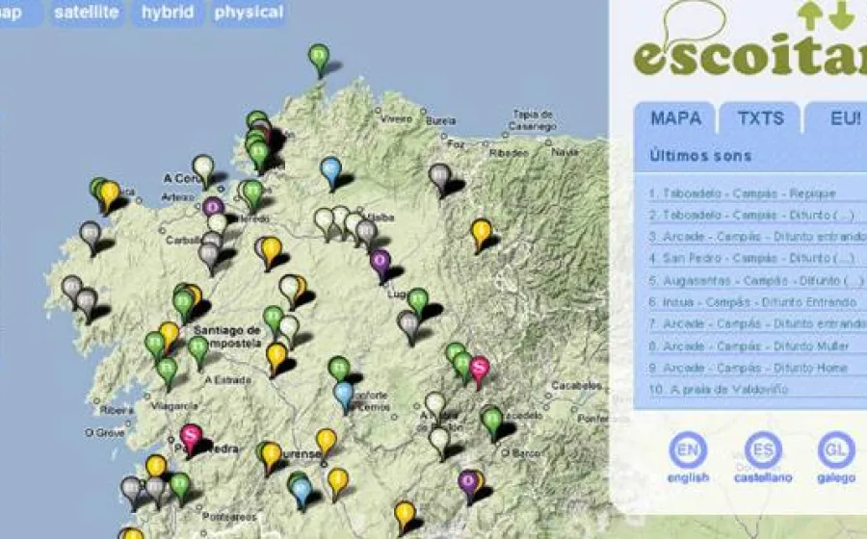This screenshot has width=867, height=539.
Task: Click the yellow marker south of Navia
Action: 481,235
